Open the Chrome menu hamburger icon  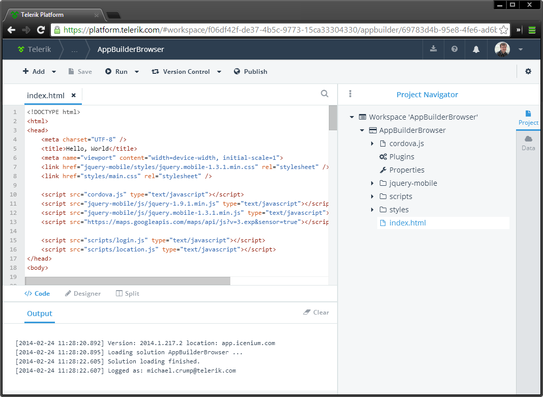pyautogui.click(x=532, y=30)
